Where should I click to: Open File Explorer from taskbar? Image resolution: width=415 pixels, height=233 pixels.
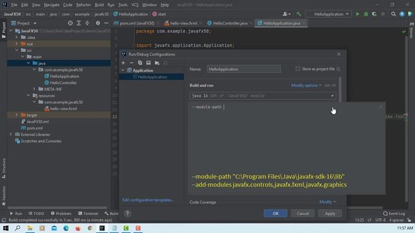pyautogui.click(x=30, y=228)
